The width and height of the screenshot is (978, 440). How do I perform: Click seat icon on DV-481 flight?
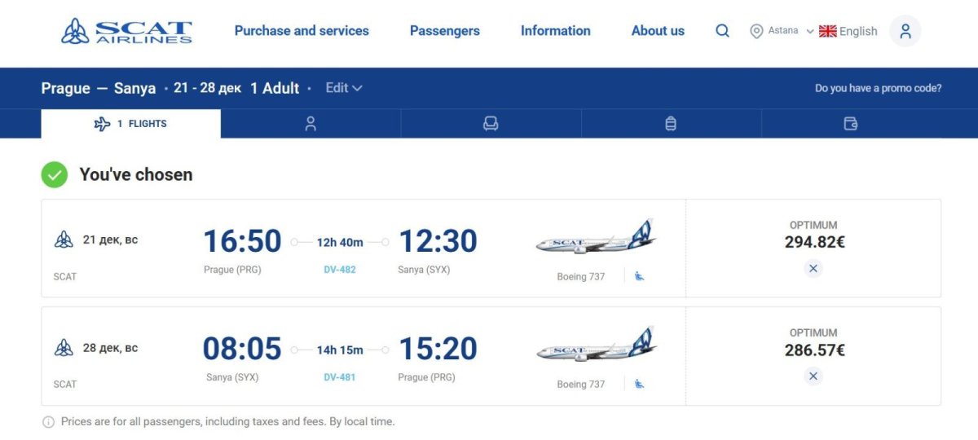640,384
